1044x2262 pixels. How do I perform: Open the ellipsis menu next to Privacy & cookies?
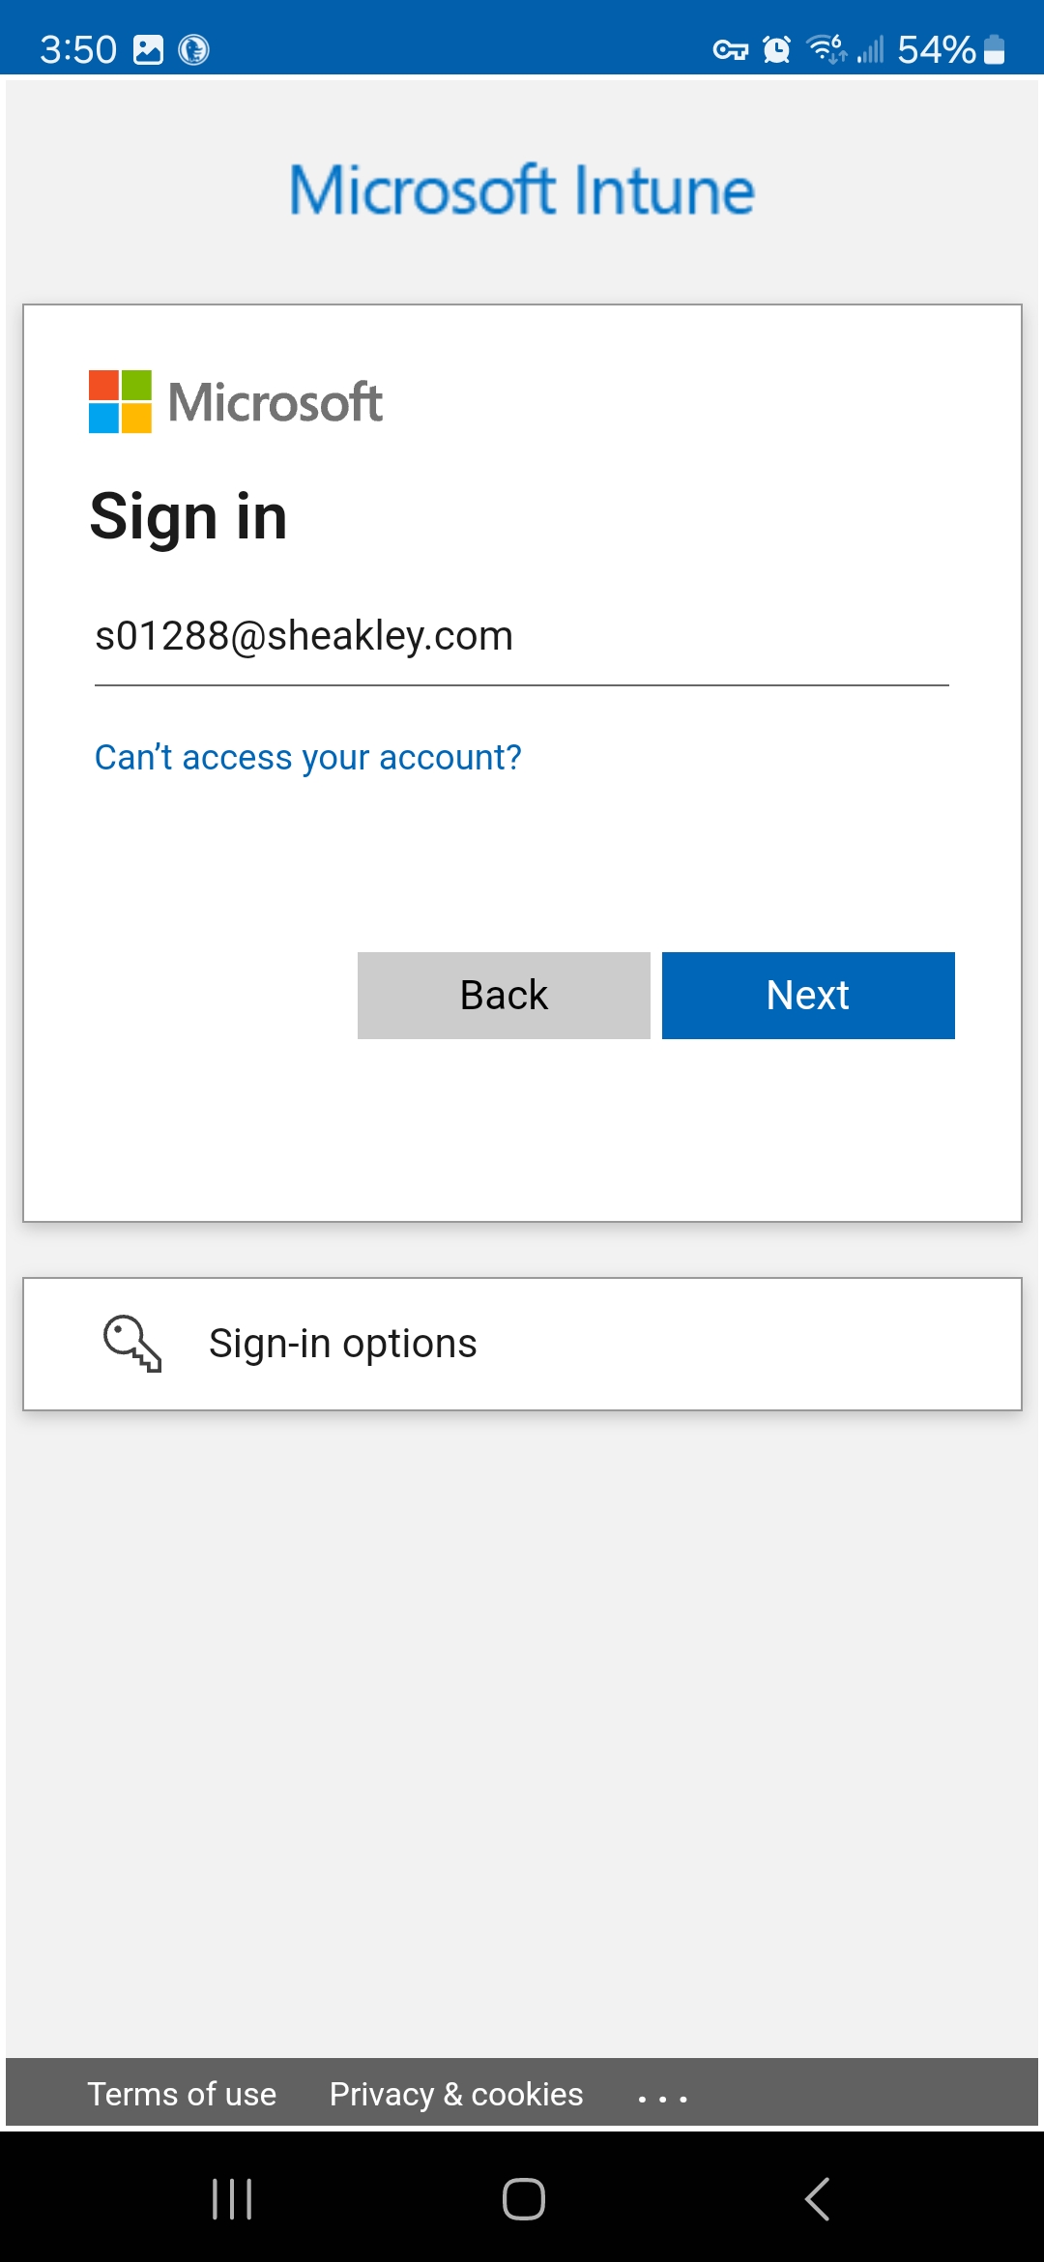(x=662, y=2095)
